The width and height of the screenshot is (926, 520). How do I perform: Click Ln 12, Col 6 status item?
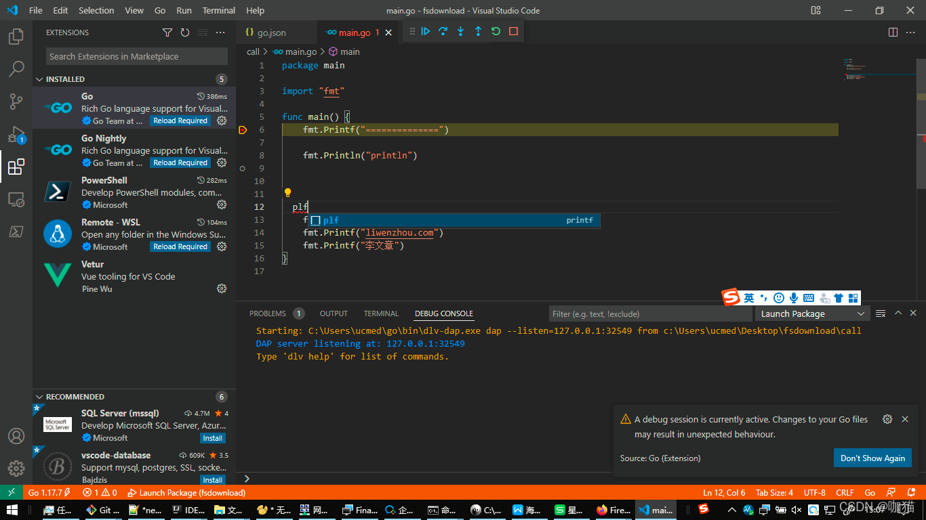pyautogui.click(x=724, y=492)
